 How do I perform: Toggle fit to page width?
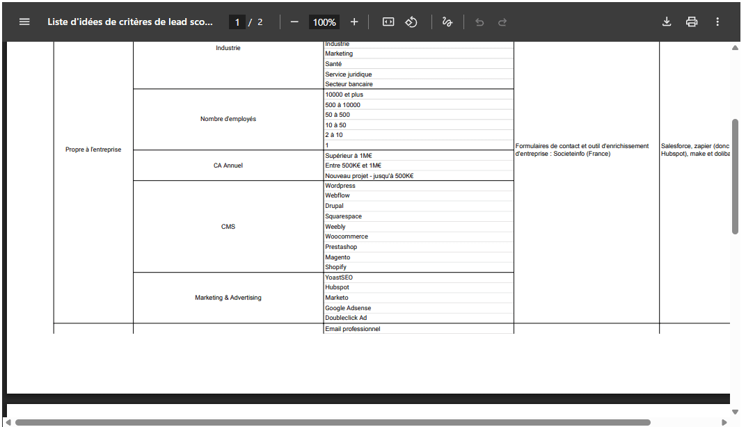[x=388, y=22]
